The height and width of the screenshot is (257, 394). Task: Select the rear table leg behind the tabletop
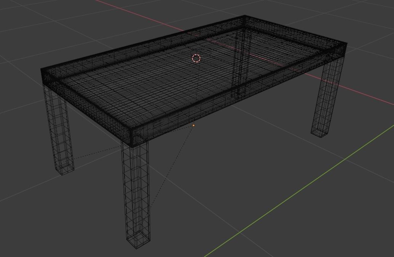tap(241, 63)
